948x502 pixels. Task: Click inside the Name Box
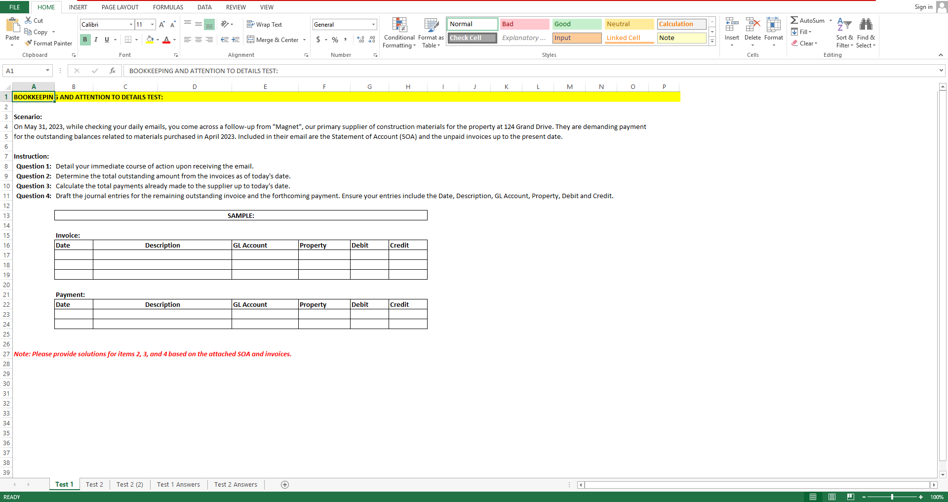coord(22,71)
